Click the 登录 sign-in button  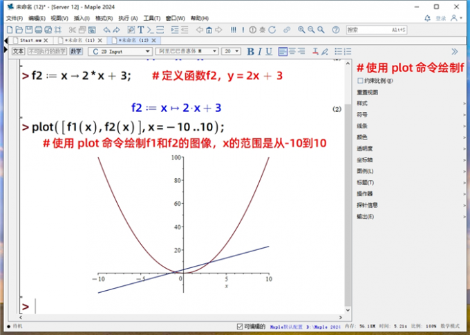[x=457, y=18]
